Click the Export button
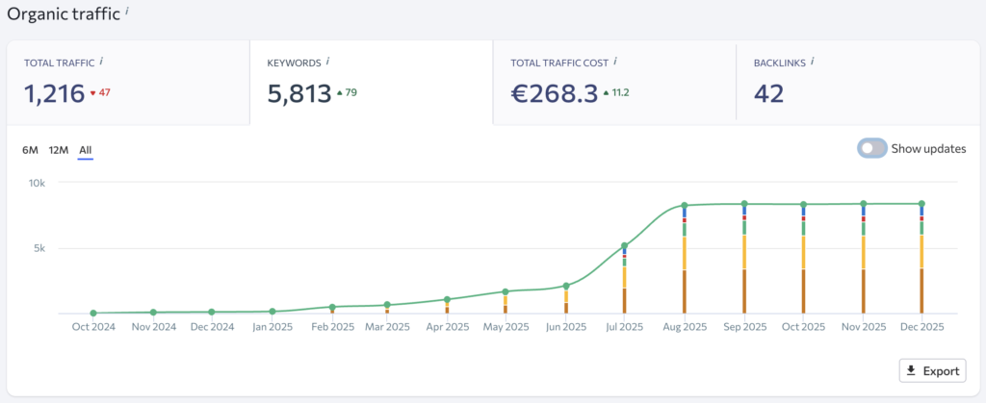 pyautogui.click(x=931, y=370)
